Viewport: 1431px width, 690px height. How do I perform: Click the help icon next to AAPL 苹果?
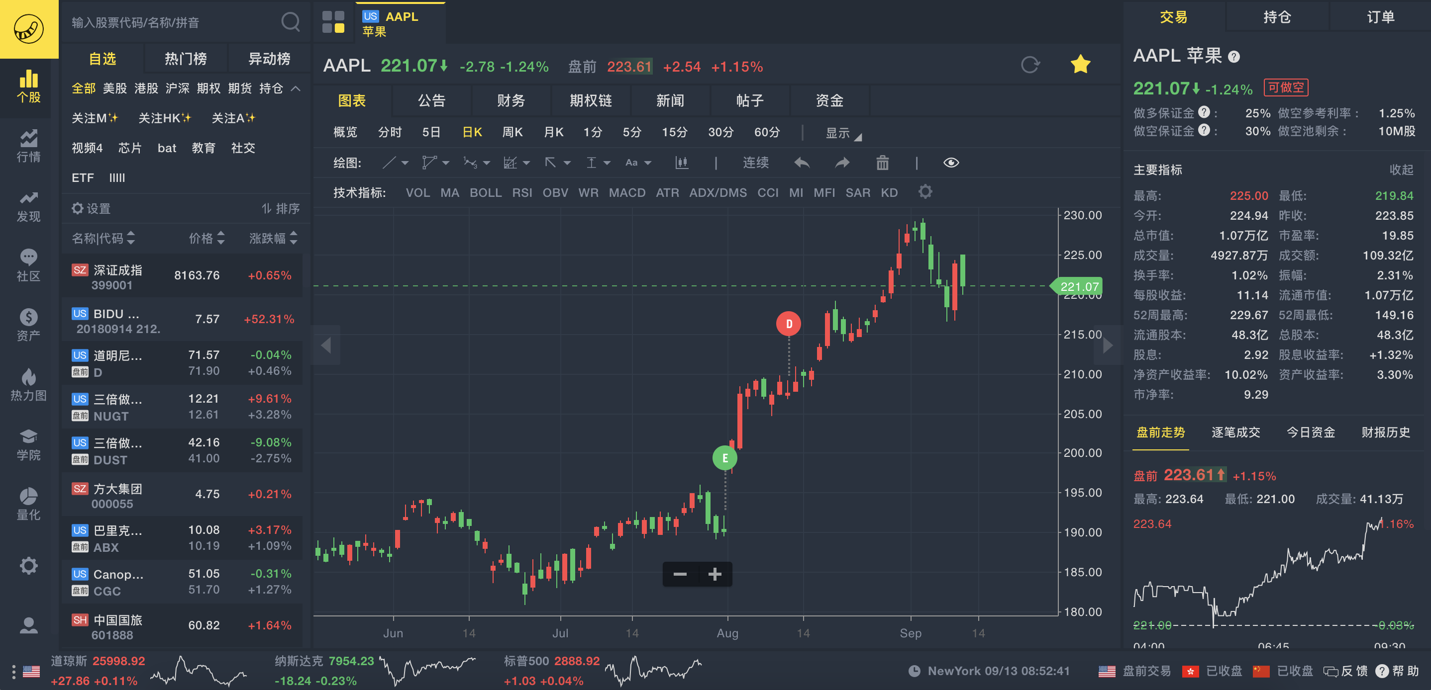coord(1234,57)
